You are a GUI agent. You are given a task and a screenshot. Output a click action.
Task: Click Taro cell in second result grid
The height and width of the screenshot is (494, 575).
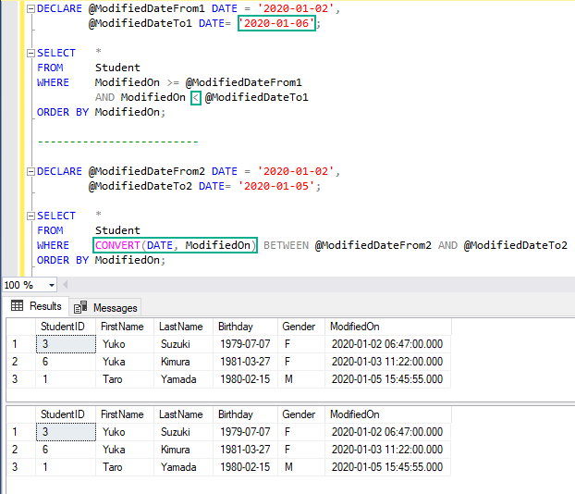point(125,467)
